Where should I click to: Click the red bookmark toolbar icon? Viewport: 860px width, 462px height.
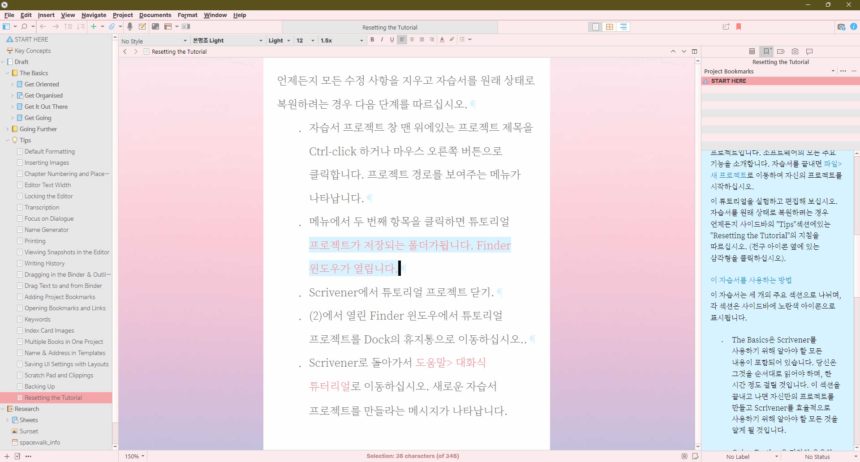coord(739,27)
